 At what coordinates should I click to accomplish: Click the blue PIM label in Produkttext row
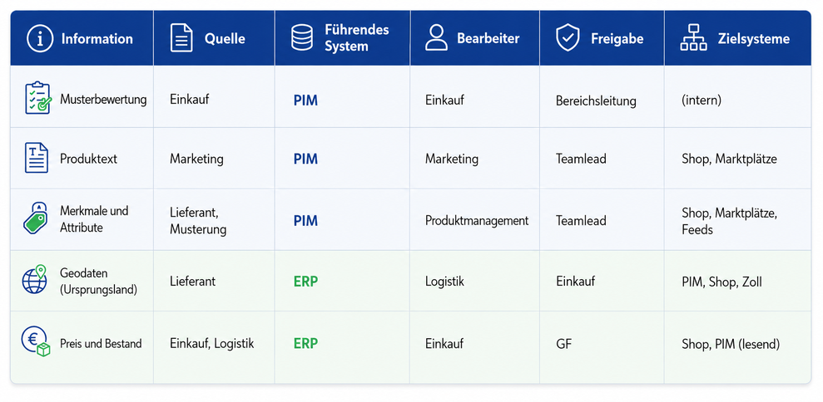click(305, 159)
